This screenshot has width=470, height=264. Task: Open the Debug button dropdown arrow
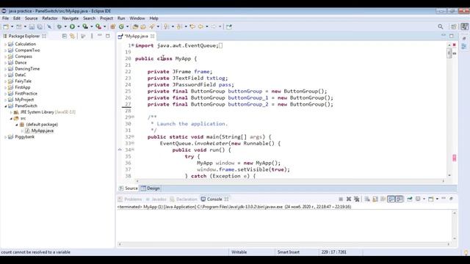coord(65,26)
